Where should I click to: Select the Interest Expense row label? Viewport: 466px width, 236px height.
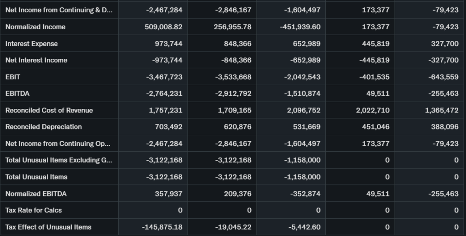31,44
